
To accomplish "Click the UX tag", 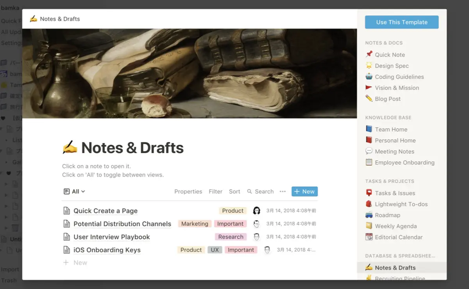I will [x=215, y=250].
